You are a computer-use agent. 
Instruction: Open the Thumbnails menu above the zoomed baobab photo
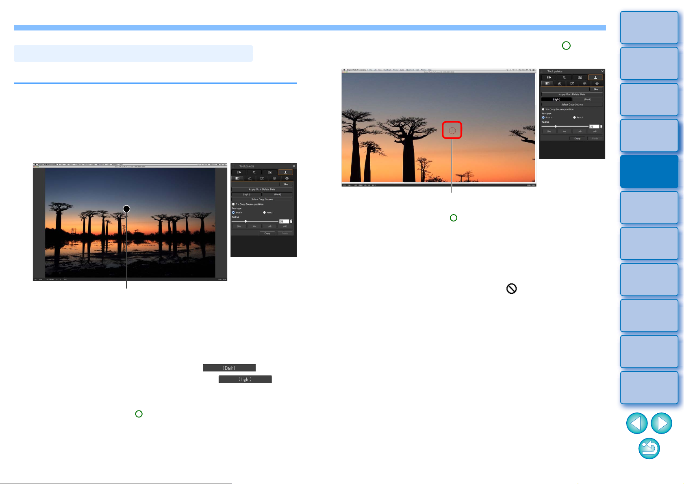[x=387, y=69]
